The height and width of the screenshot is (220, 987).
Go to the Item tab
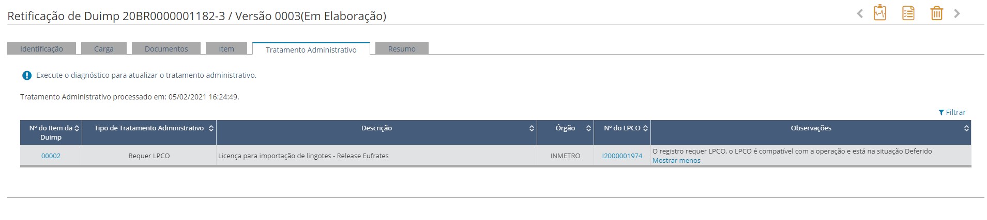click(x=226, y=49)
